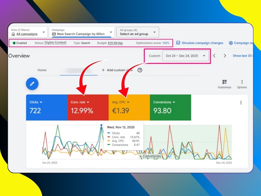Click the Eligible (Limited) status text

pos(55,43)
